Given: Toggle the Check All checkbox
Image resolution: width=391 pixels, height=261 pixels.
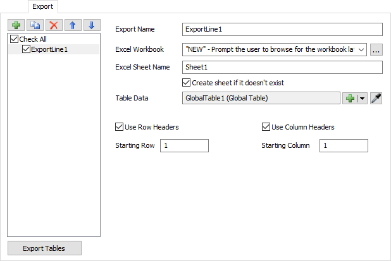Looking at the screenshot, I should 15,39.
